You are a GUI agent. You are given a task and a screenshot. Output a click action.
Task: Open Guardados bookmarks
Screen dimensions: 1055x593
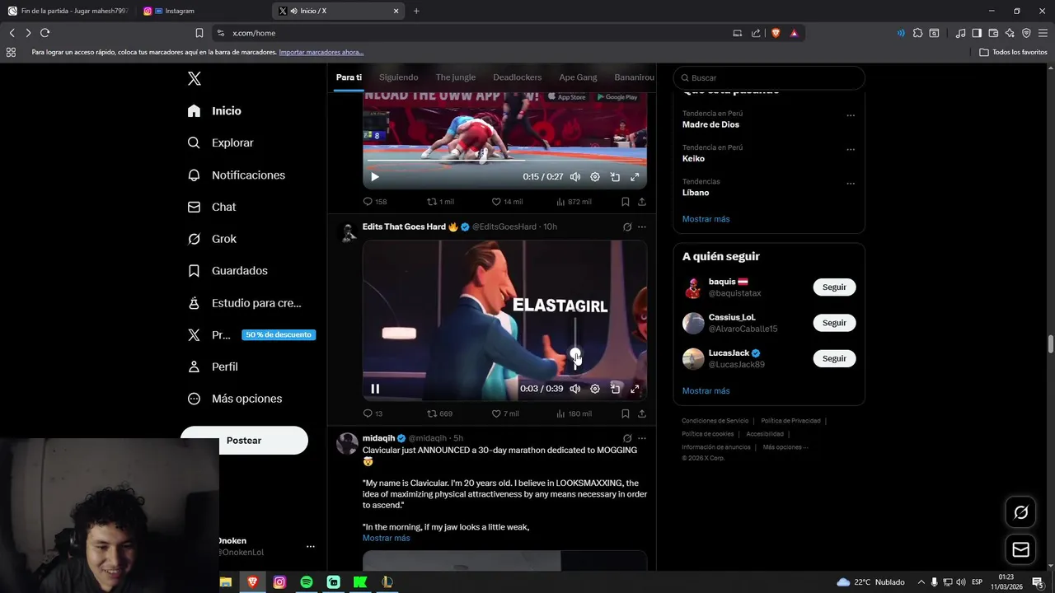point(227,270)
